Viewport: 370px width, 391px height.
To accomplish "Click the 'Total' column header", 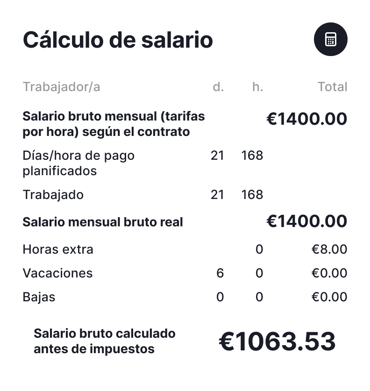I will pyautogui.click(x=332, y=87).
